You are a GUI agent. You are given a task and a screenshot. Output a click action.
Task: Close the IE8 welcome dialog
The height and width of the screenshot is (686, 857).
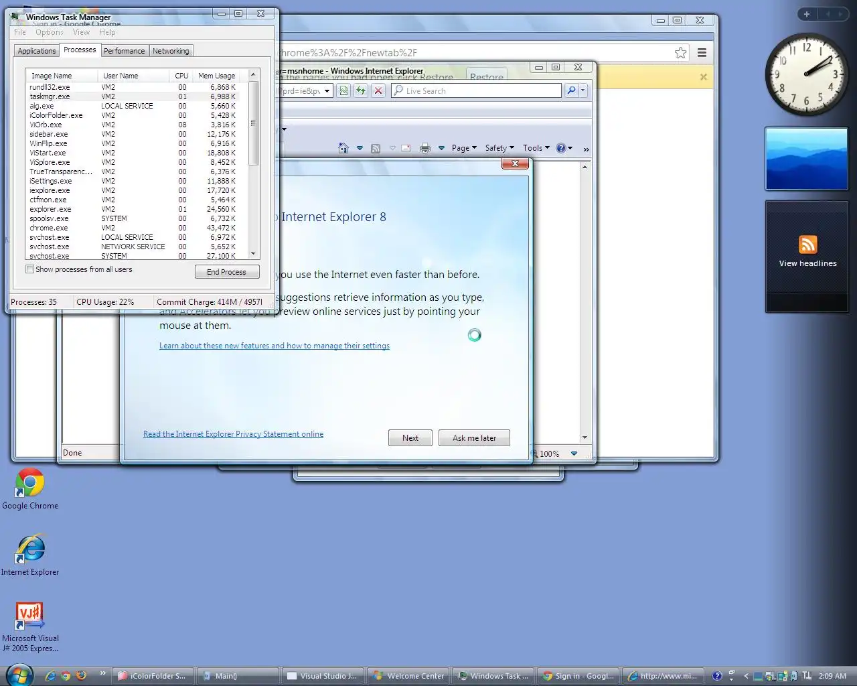[x=515, y=163]
